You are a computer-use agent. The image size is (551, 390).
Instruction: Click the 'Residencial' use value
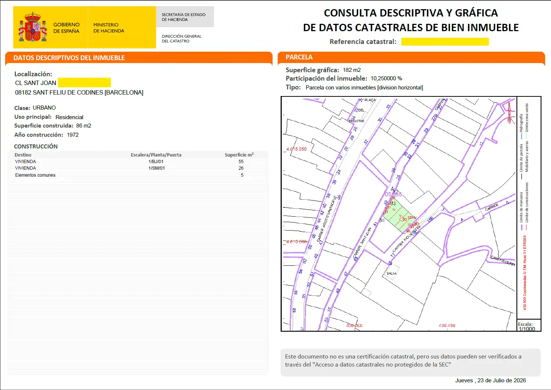69,117
